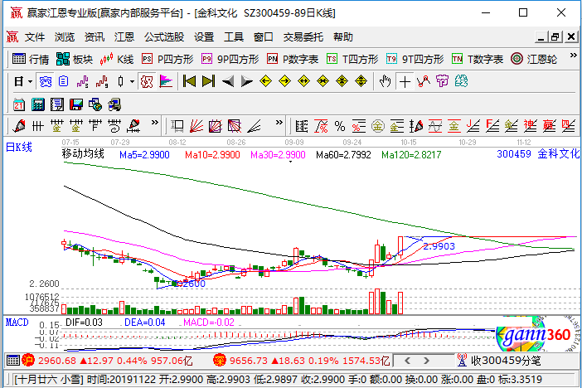Expand the Gann-tools toolbar overflow chevron
Viewport: 582px width, 388px height.
pyautogui.click(x=279, y=122)
